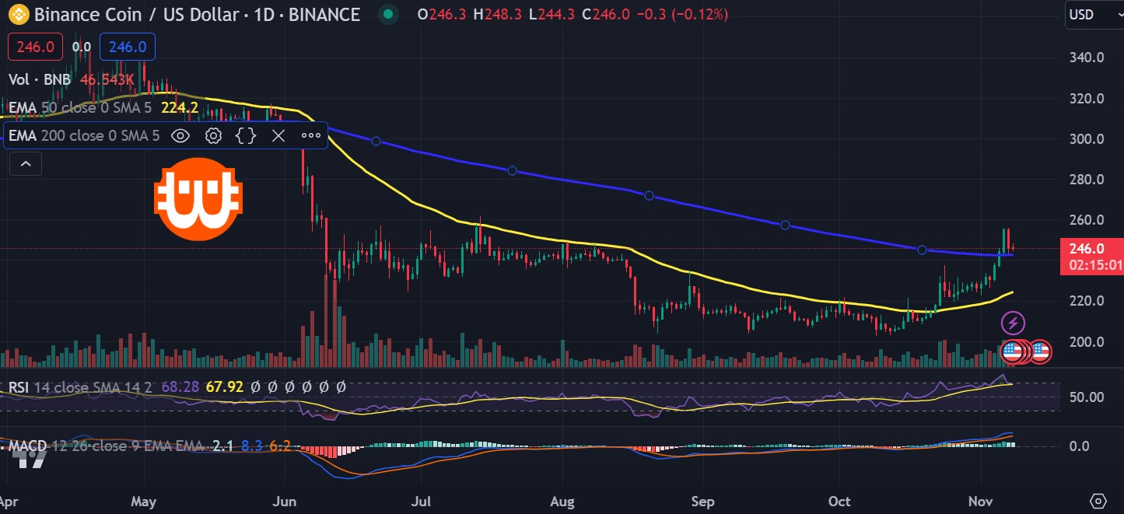Remove the EMA 200 indicator

tap(278, 136)
